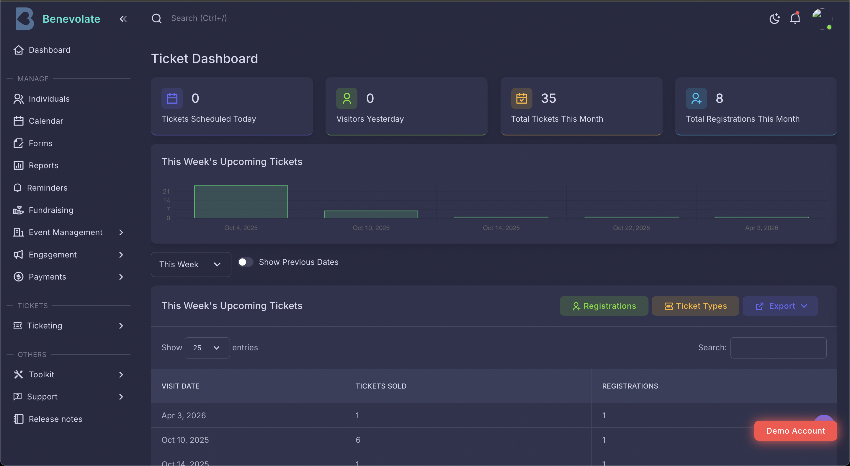Enable Show Previous Dates switch
This screenshot has width=850, height=466.
coord(246,262)
